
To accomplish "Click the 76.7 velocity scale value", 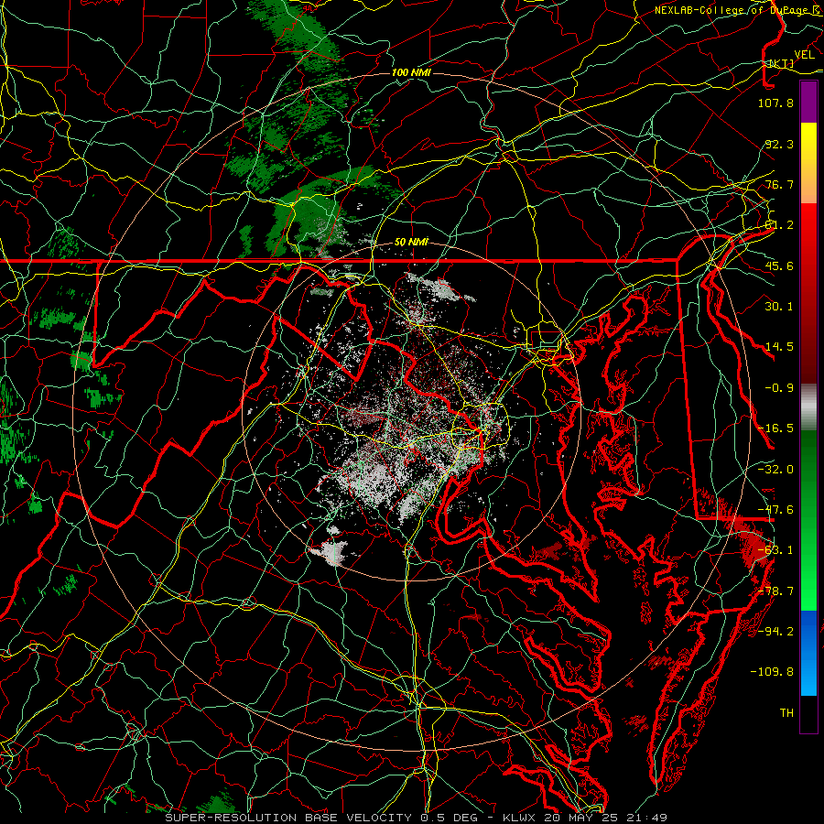I will (x=779, y=184).
